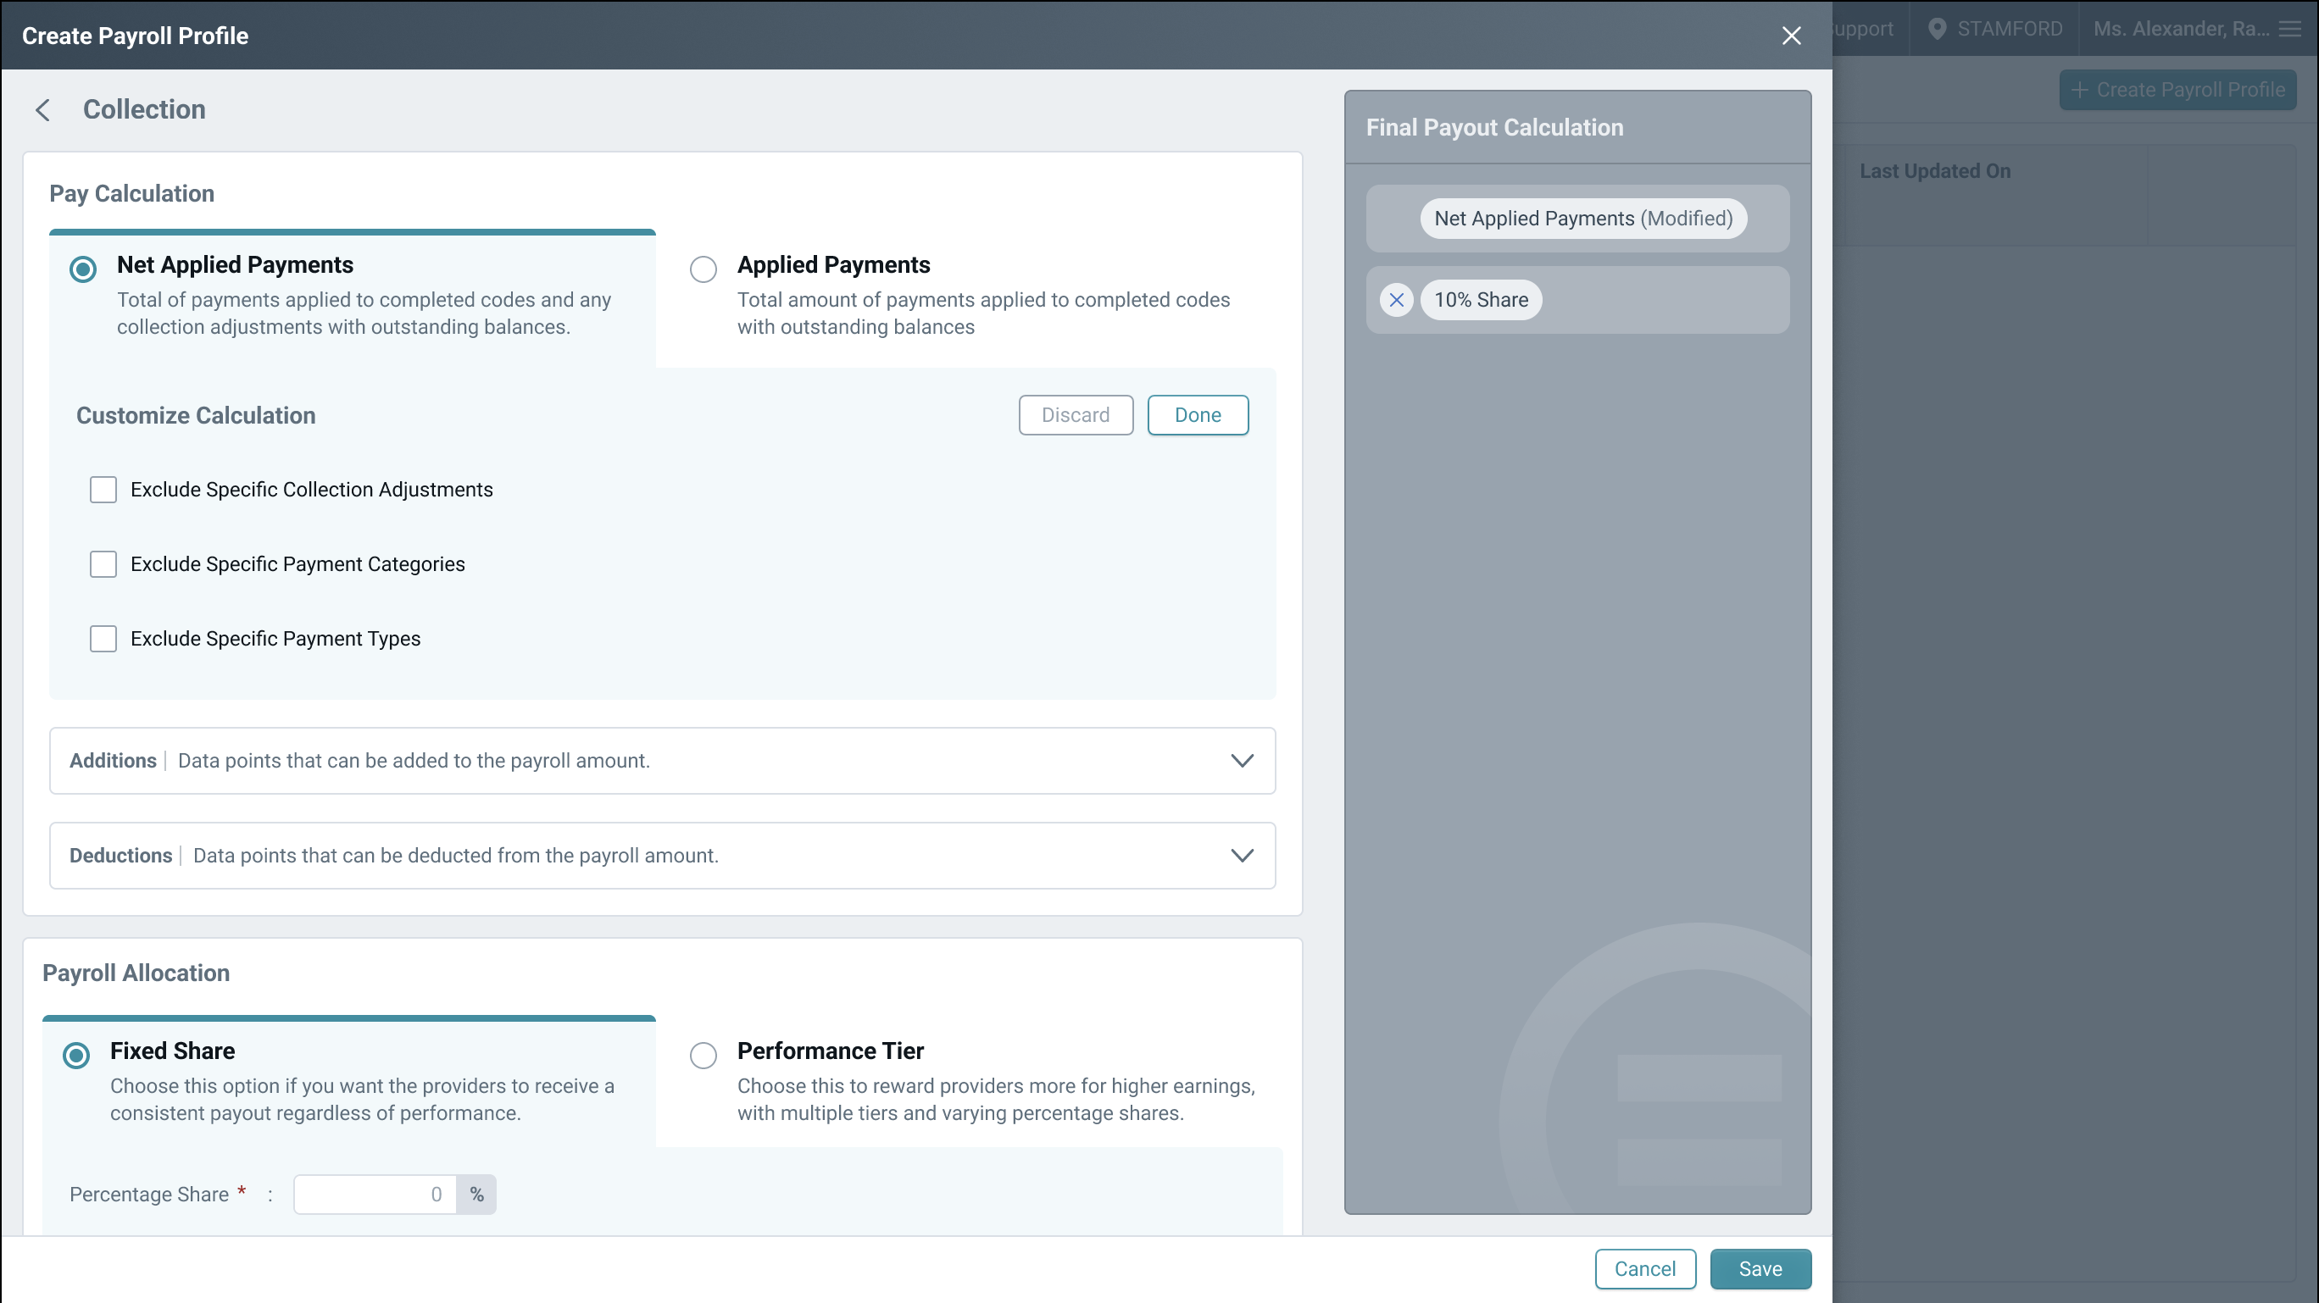Expand the Additions section chevron
Image resolution: width=2319 pixels, height=1303 pixels.
click(x=1243, y=761)
